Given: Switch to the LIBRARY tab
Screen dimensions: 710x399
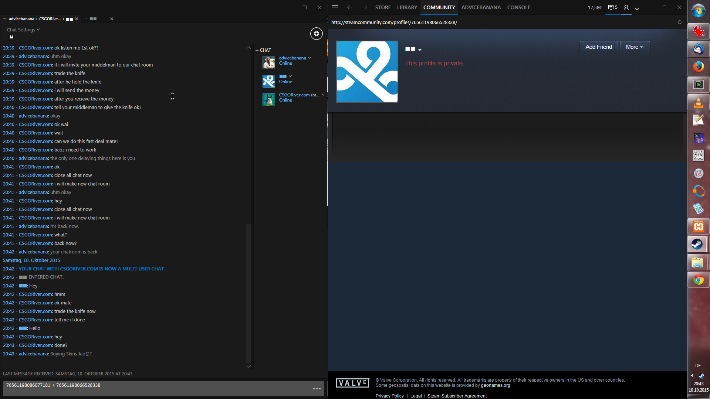Looking at the screenshot, I should [407, 7].
